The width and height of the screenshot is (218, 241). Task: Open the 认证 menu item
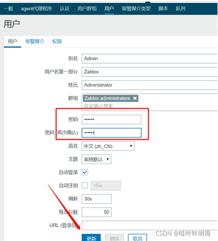(65, 8)
